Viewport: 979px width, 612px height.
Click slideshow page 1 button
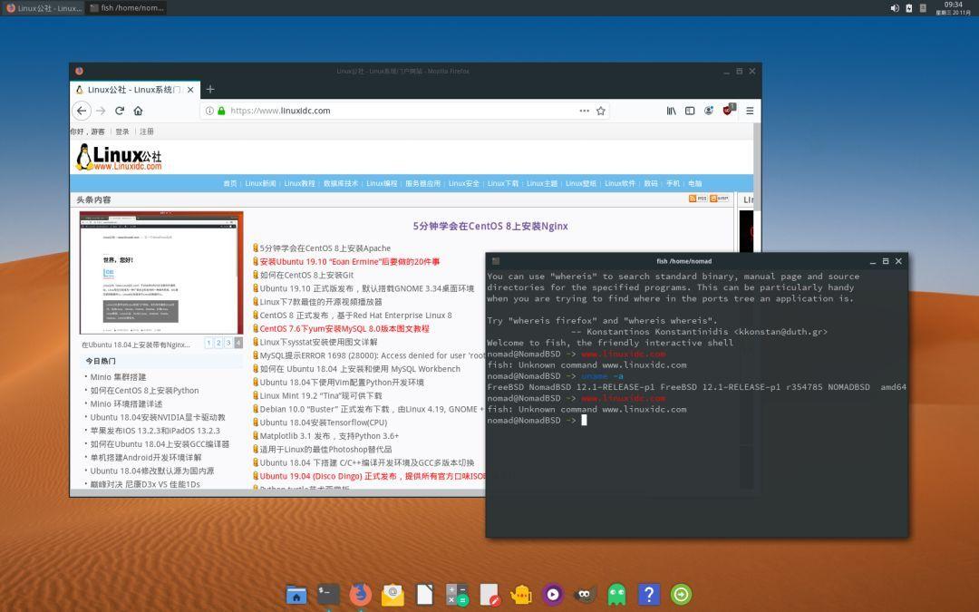[209, 343]
